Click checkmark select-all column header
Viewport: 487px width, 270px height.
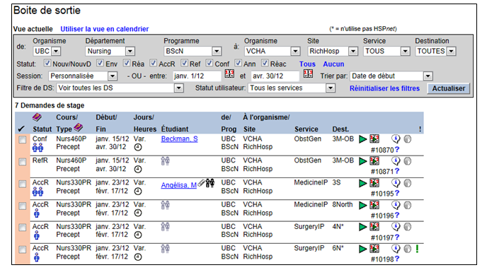[x=21, y=129]
